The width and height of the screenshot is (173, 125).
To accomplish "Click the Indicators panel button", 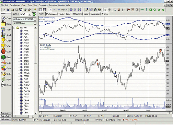I will [6, 119].
